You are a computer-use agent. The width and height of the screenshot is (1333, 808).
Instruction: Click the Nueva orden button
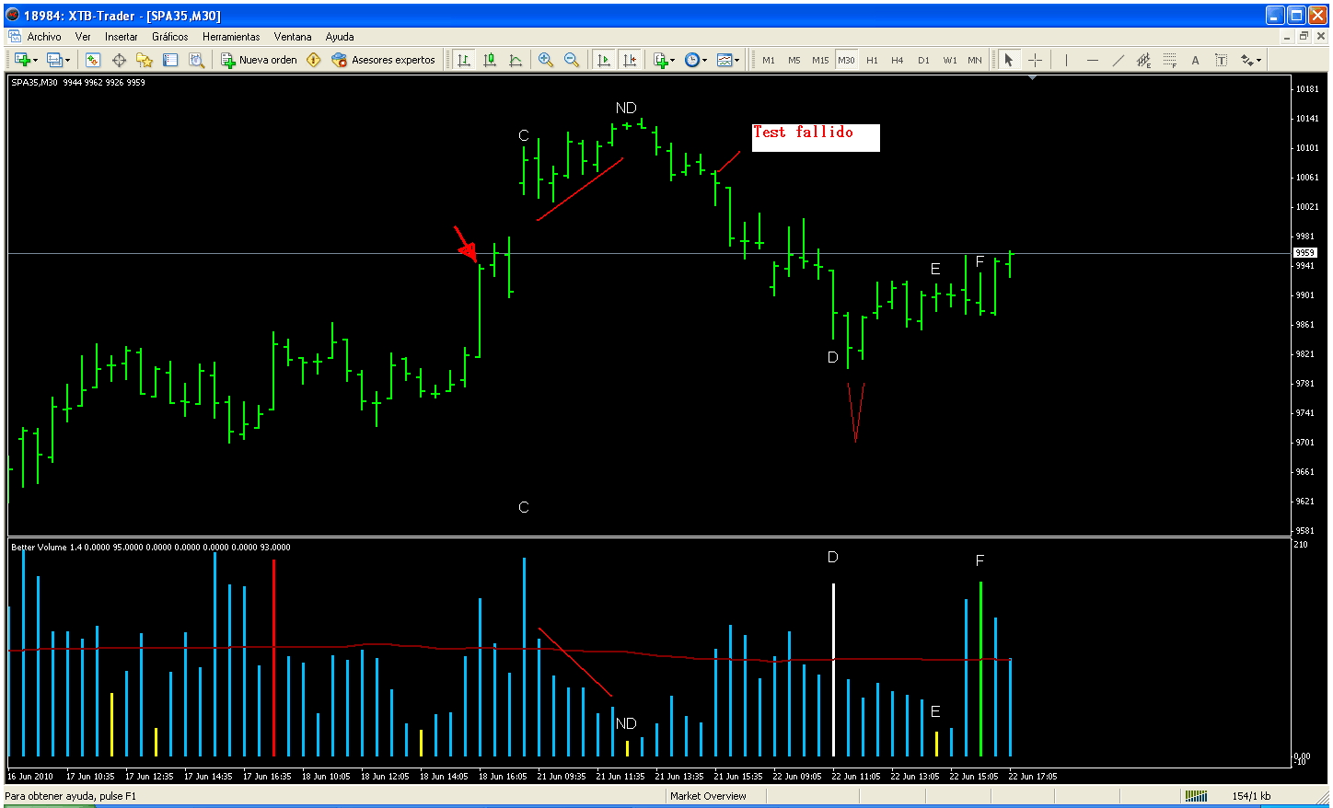(x=259, y=60)
